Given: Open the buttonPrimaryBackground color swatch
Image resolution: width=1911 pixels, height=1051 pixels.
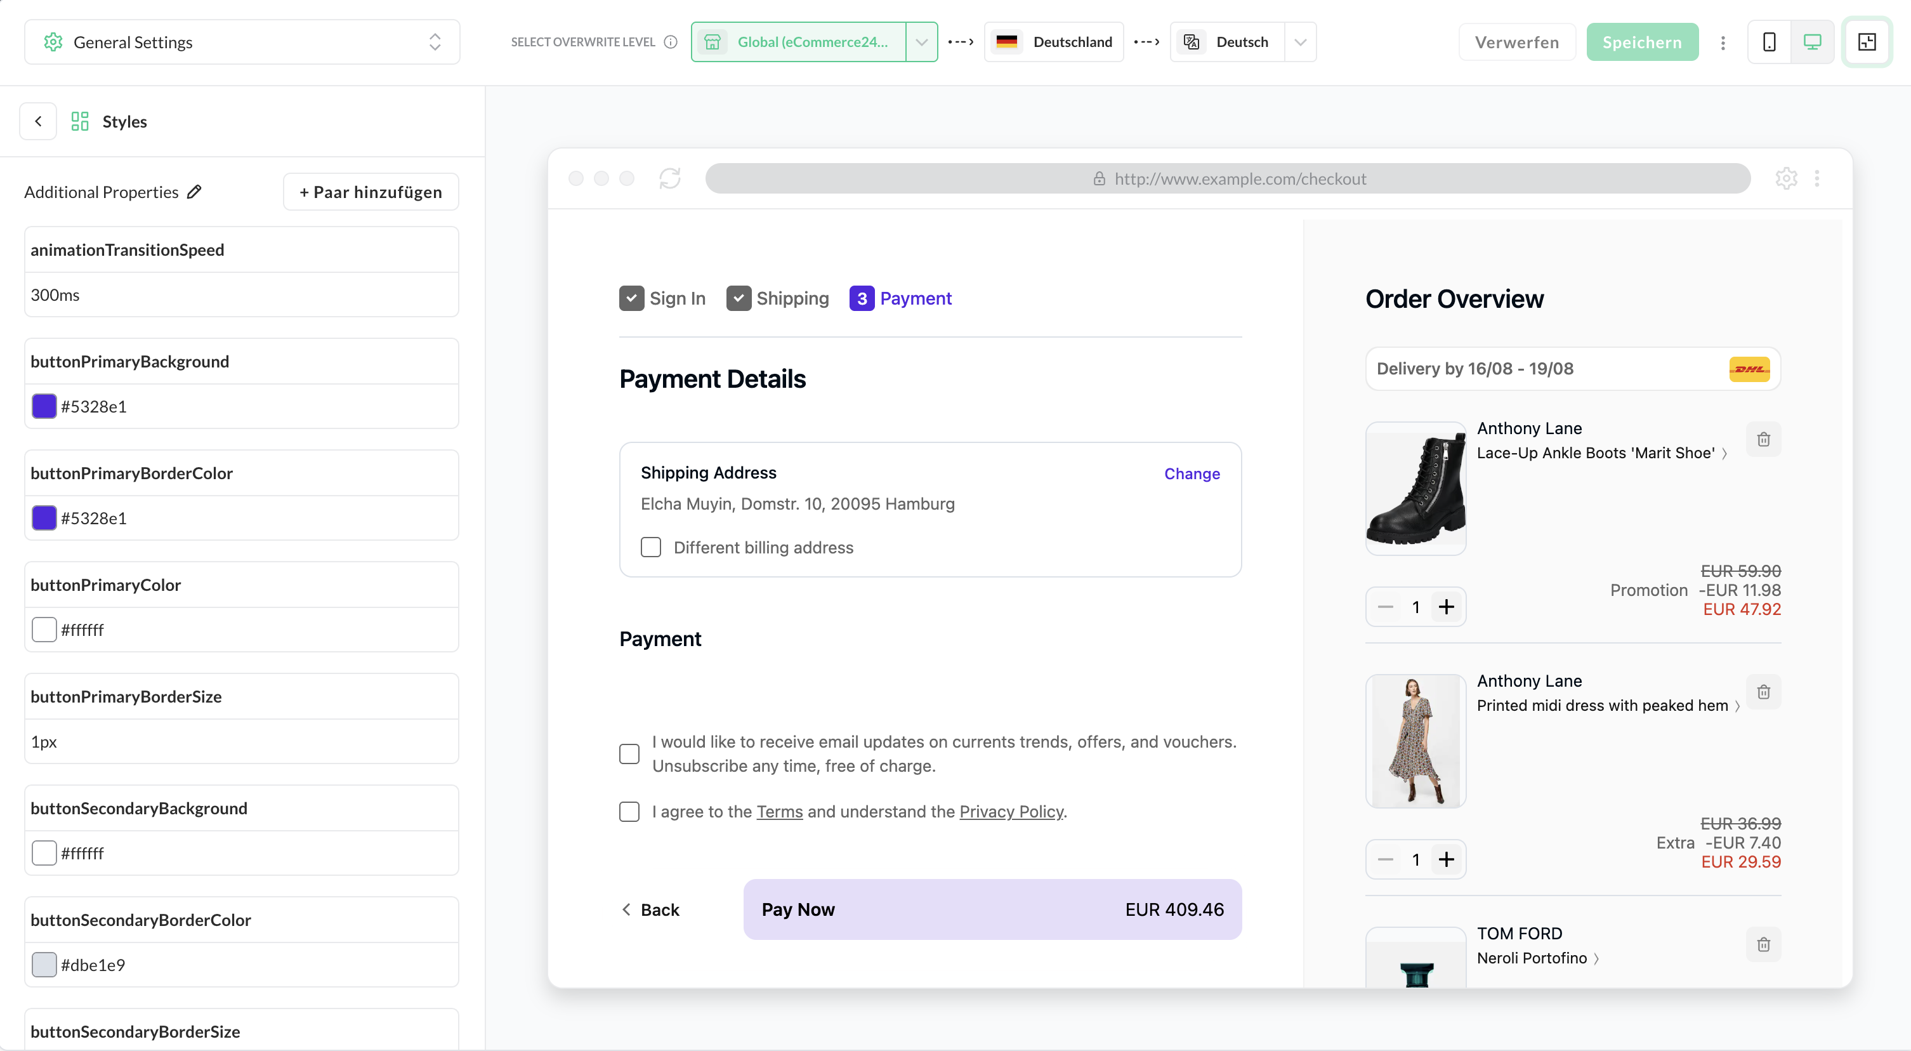Looking at the screenshot, I should (44, 406).
